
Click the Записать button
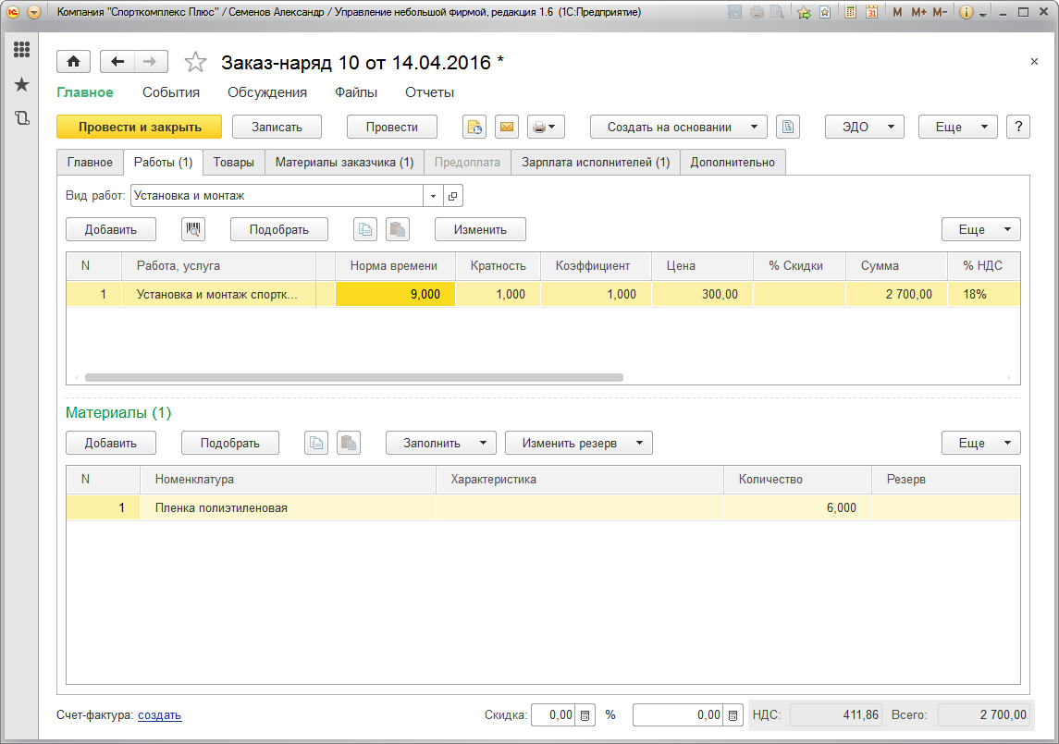pyautogui.click(x=277, y=127)
